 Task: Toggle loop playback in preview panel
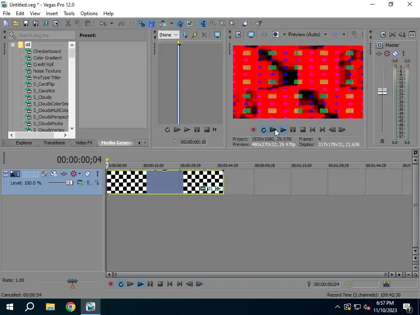[x=264, y=130]
